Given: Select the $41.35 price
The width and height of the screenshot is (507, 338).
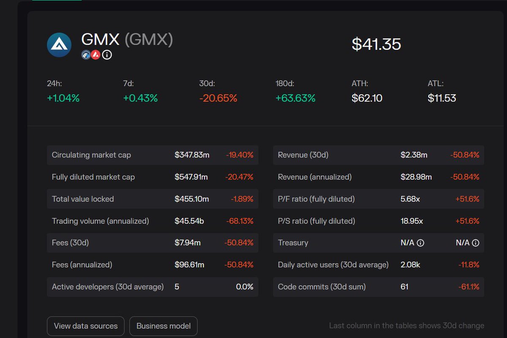Looking at the screenshot, I should point(376,44).
